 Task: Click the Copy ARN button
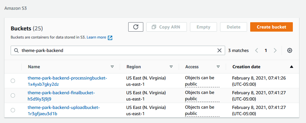(x=166, y=27)
